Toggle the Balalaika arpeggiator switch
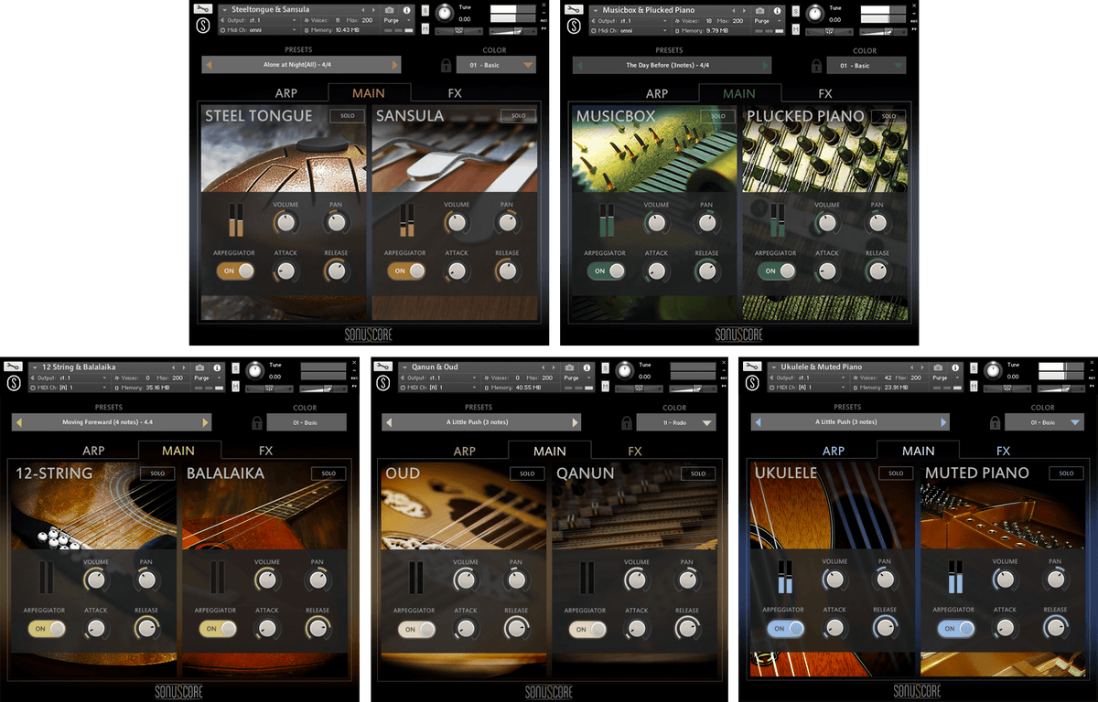The image size is (1098, 702). click(x=217, y=628)
